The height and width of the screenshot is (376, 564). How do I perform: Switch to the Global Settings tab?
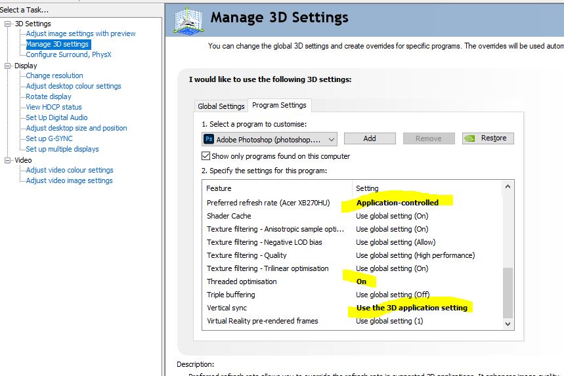221,106
